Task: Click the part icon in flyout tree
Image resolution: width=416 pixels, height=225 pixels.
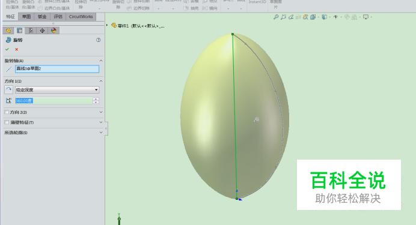Action: (x=114, y=25)
